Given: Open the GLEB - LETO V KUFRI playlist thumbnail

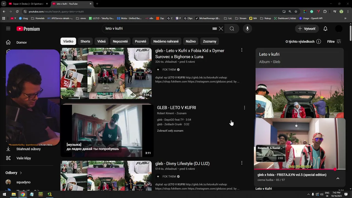Looking at the screenshot, I should [107, 130].
